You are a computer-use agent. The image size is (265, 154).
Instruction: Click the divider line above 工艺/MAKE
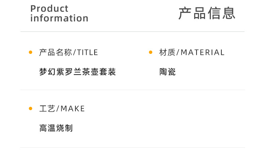tap(132, 90)
